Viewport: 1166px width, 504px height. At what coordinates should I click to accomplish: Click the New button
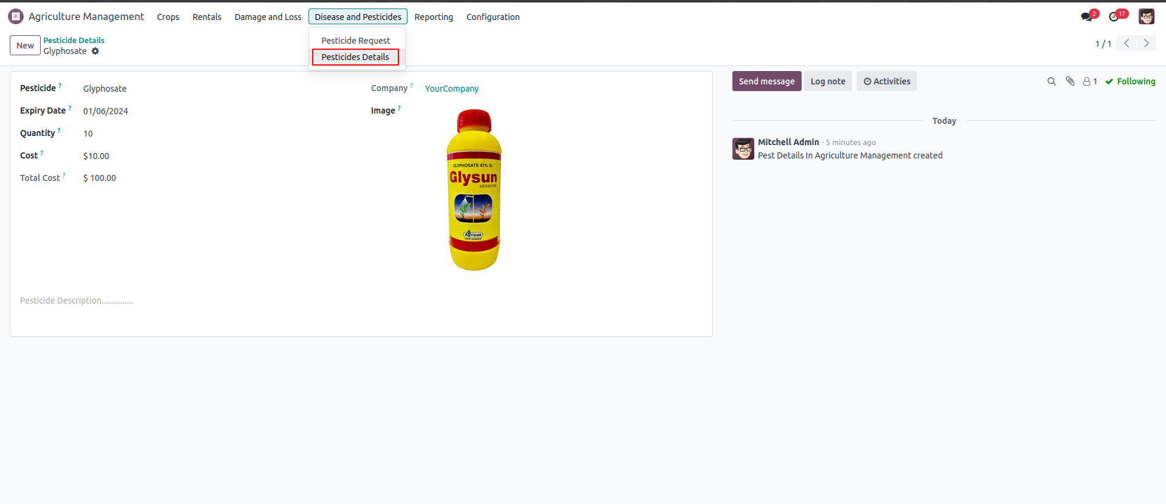25,46
